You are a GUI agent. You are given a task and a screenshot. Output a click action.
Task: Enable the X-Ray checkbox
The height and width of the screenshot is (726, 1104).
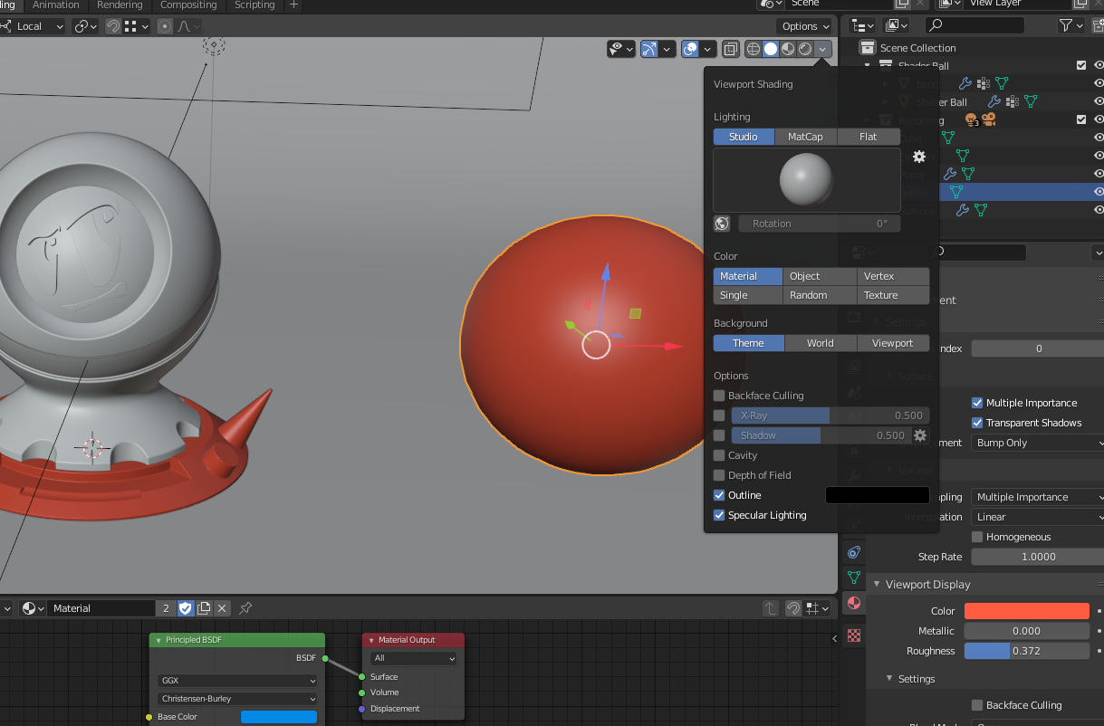click(x=719, y=416)
